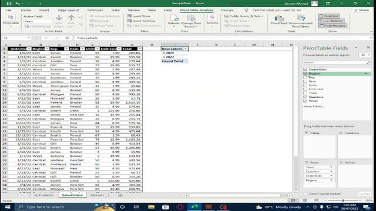The height and width of the screenshot is (211, 376).
Task: Insert a PivotChart
Action: [x=279, y=20]
